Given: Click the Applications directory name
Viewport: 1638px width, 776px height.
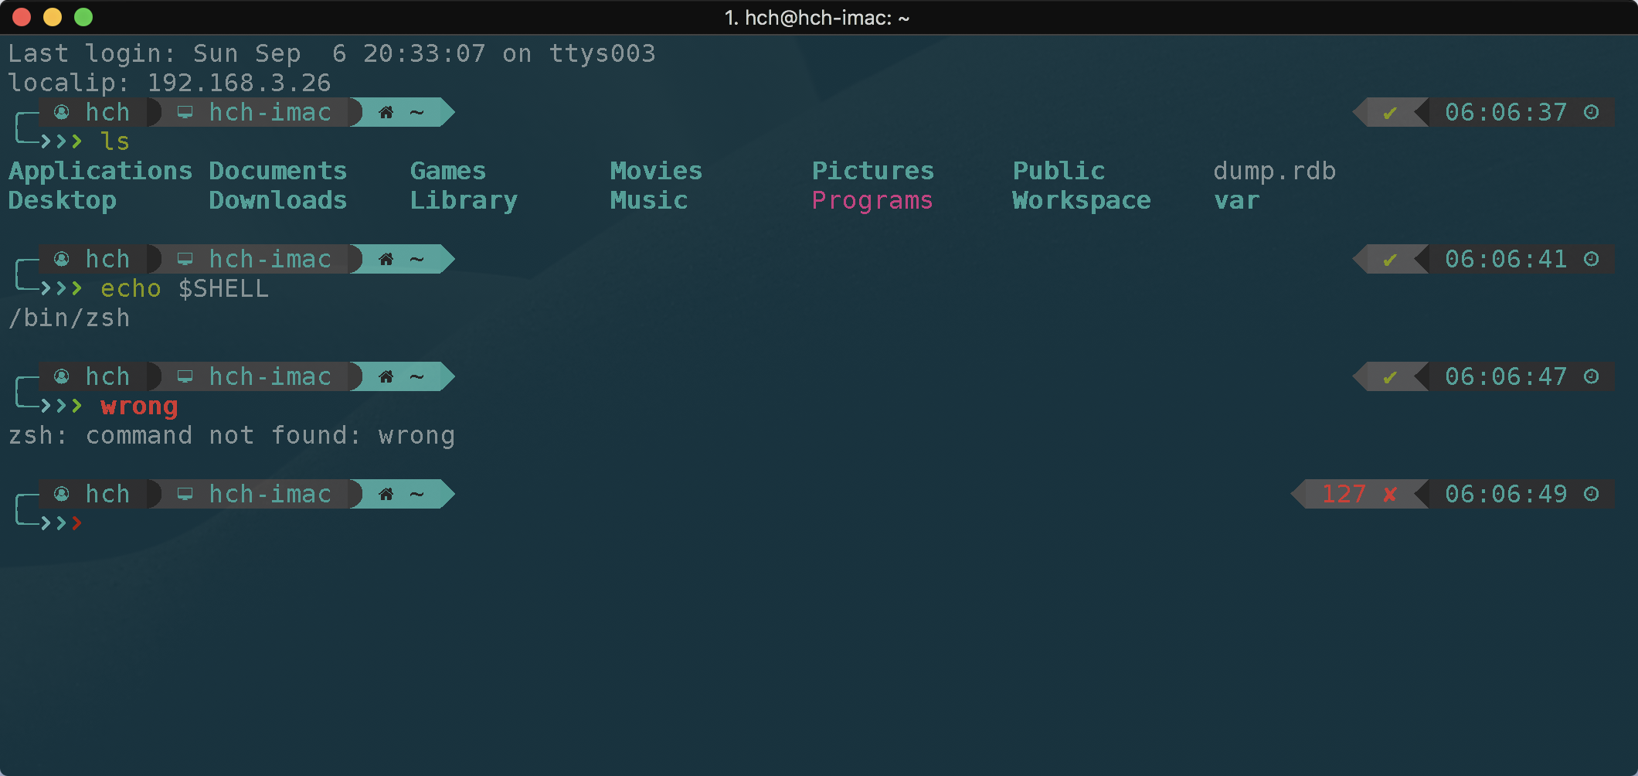Looking at the screenshot, I should [100, 171].
